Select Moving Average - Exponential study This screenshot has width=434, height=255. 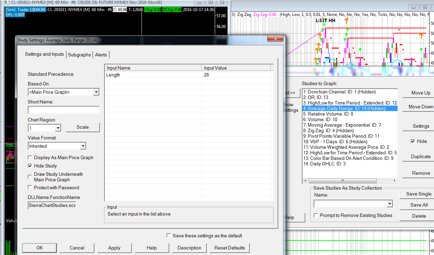[x=350, y=125]
